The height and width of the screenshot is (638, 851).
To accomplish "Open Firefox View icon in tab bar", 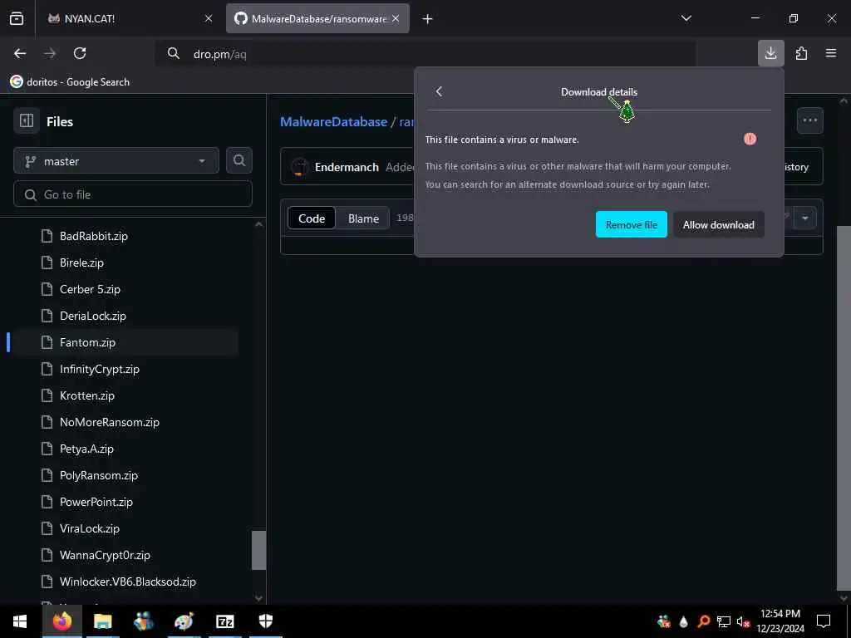I will [x=17, y=18].
